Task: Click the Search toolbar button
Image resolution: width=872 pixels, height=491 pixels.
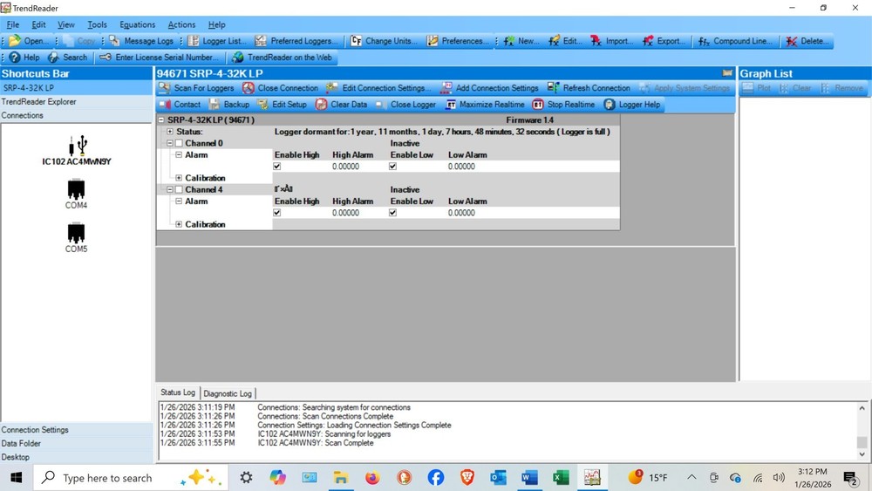Action: click(68, 58)
